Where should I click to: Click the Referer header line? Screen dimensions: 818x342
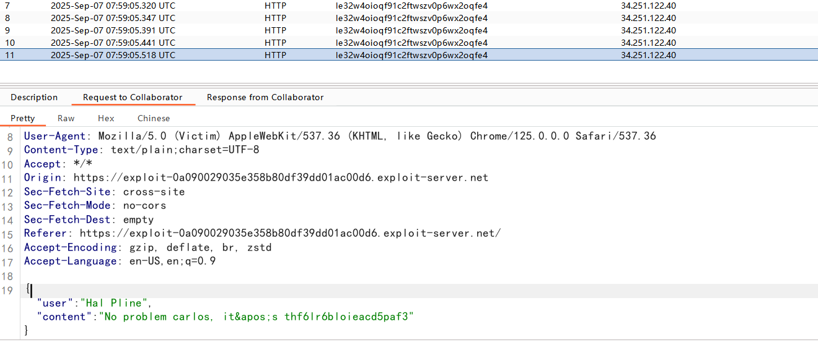point(262,234)
